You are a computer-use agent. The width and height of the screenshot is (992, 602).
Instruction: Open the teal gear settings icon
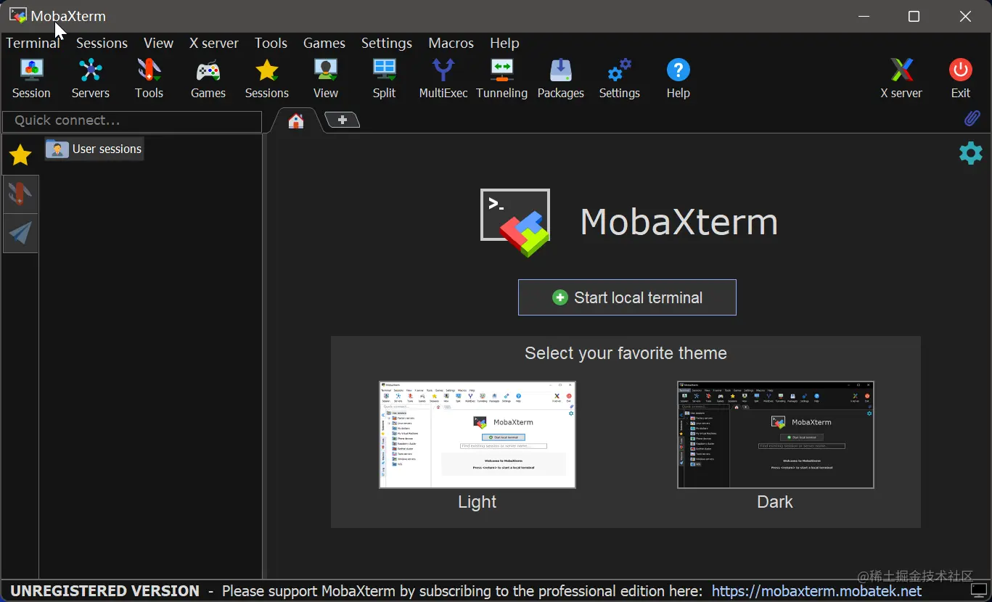pos(971,153)
